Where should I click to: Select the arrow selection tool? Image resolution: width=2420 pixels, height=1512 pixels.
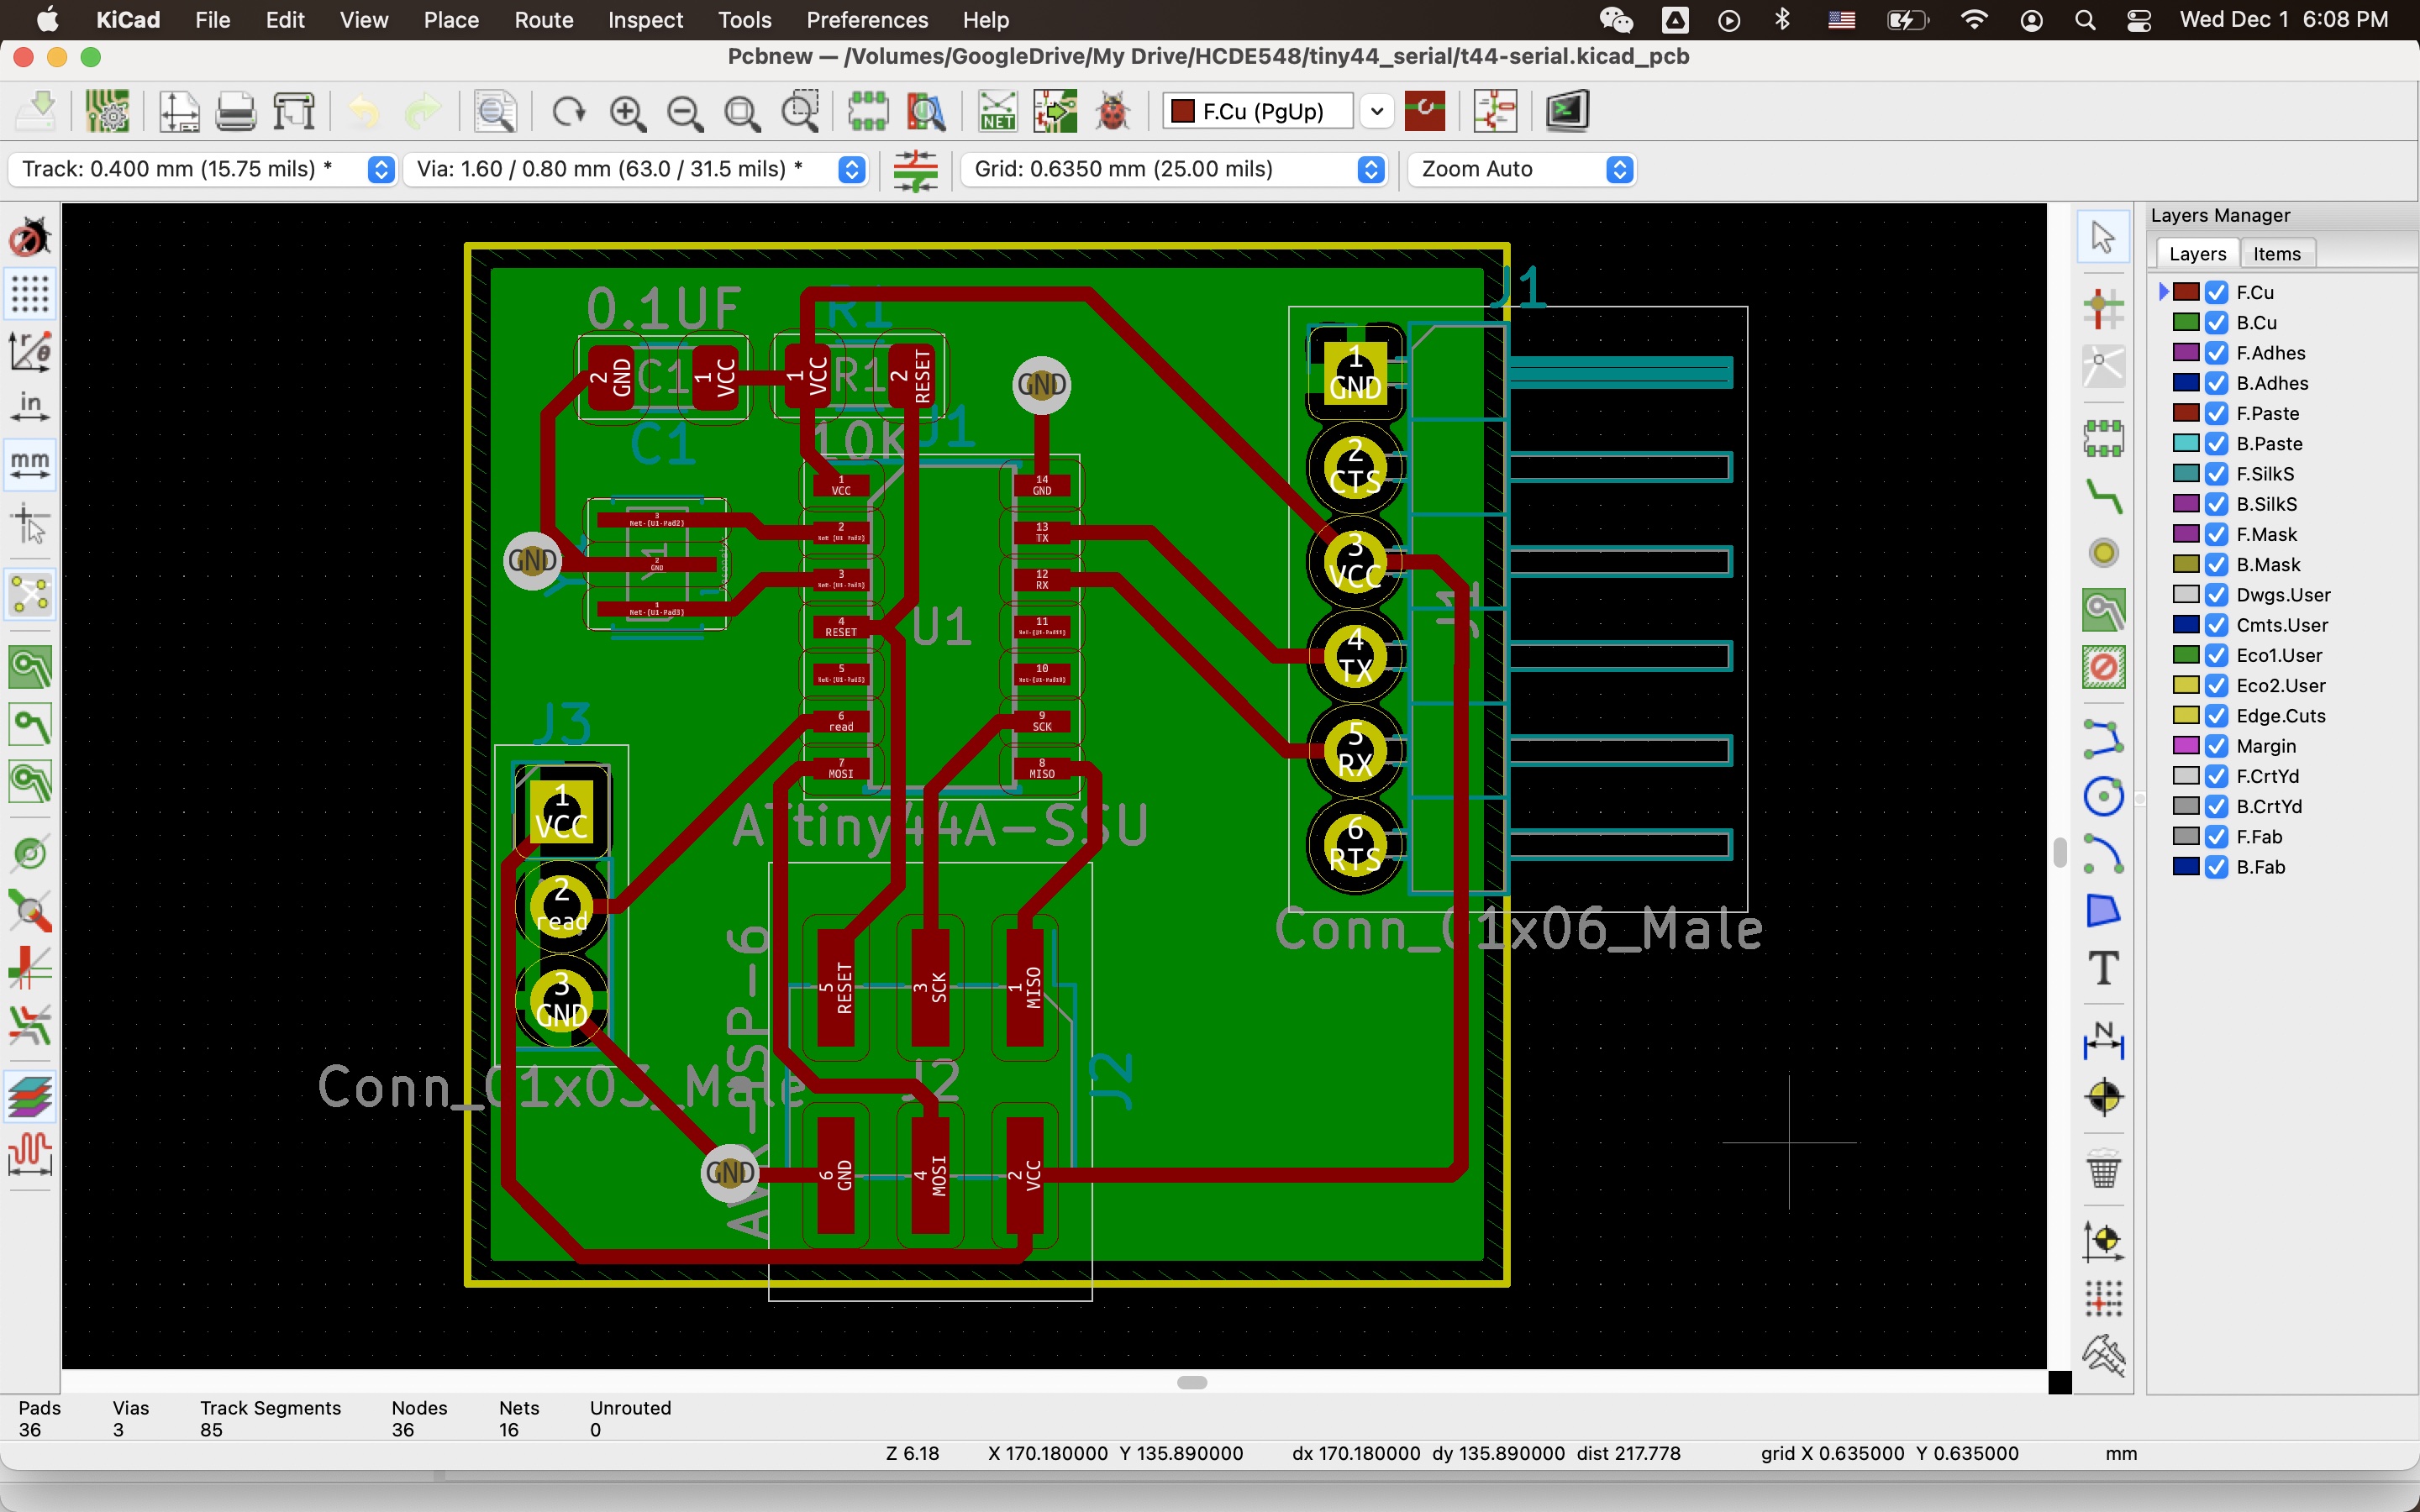pos(2104,237)
